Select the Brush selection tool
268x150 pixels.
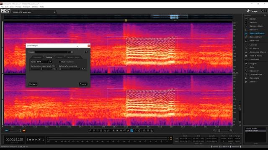(x=128, y=130)
